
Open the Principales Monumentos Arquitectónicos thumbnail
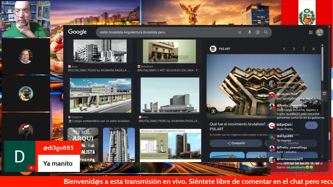[170, 145]
